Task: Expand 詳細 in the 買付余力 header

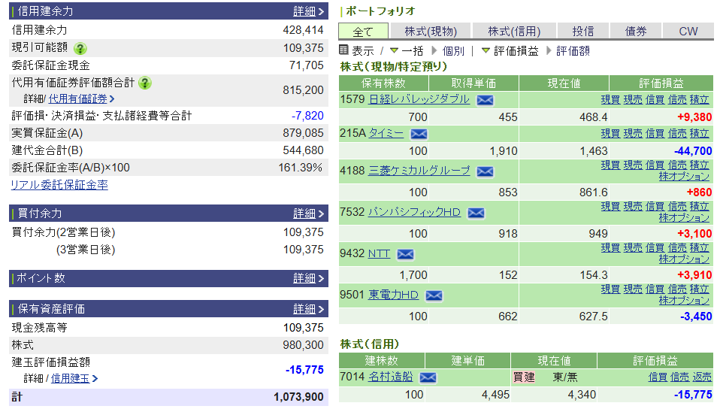Action: 308,214
